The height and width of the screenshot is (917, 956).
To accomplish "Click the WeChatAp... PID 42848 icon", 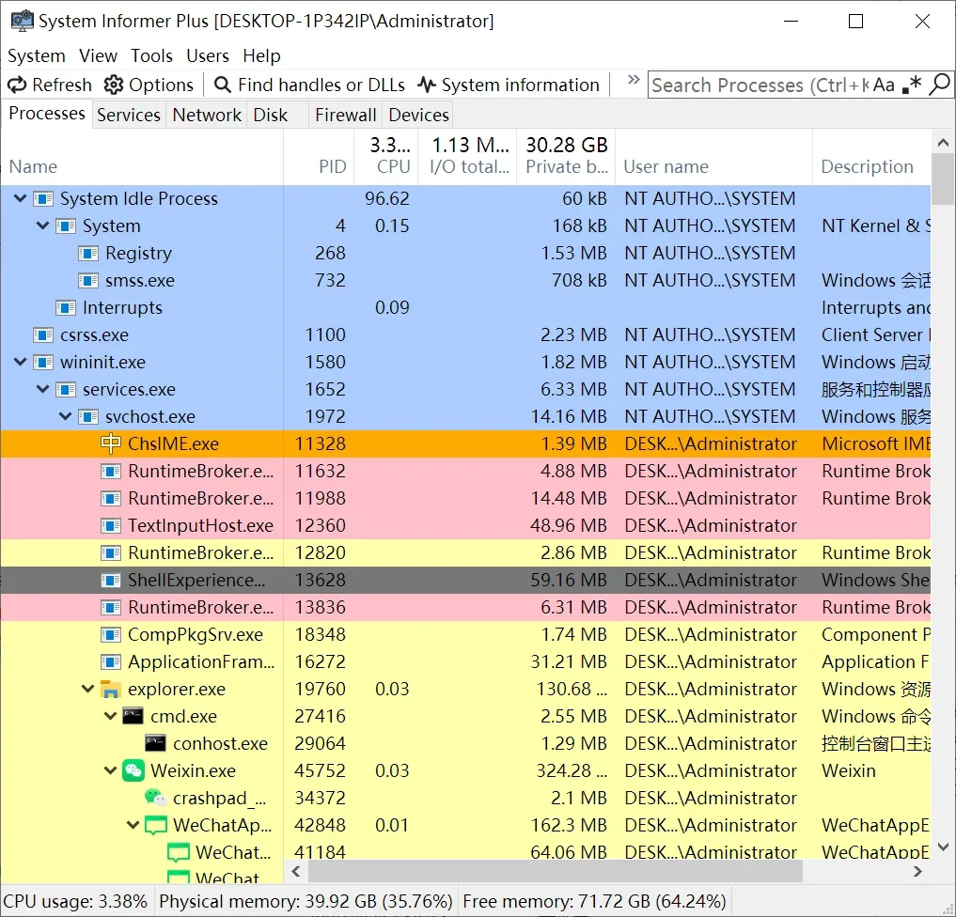I will (x=155, y=825).
